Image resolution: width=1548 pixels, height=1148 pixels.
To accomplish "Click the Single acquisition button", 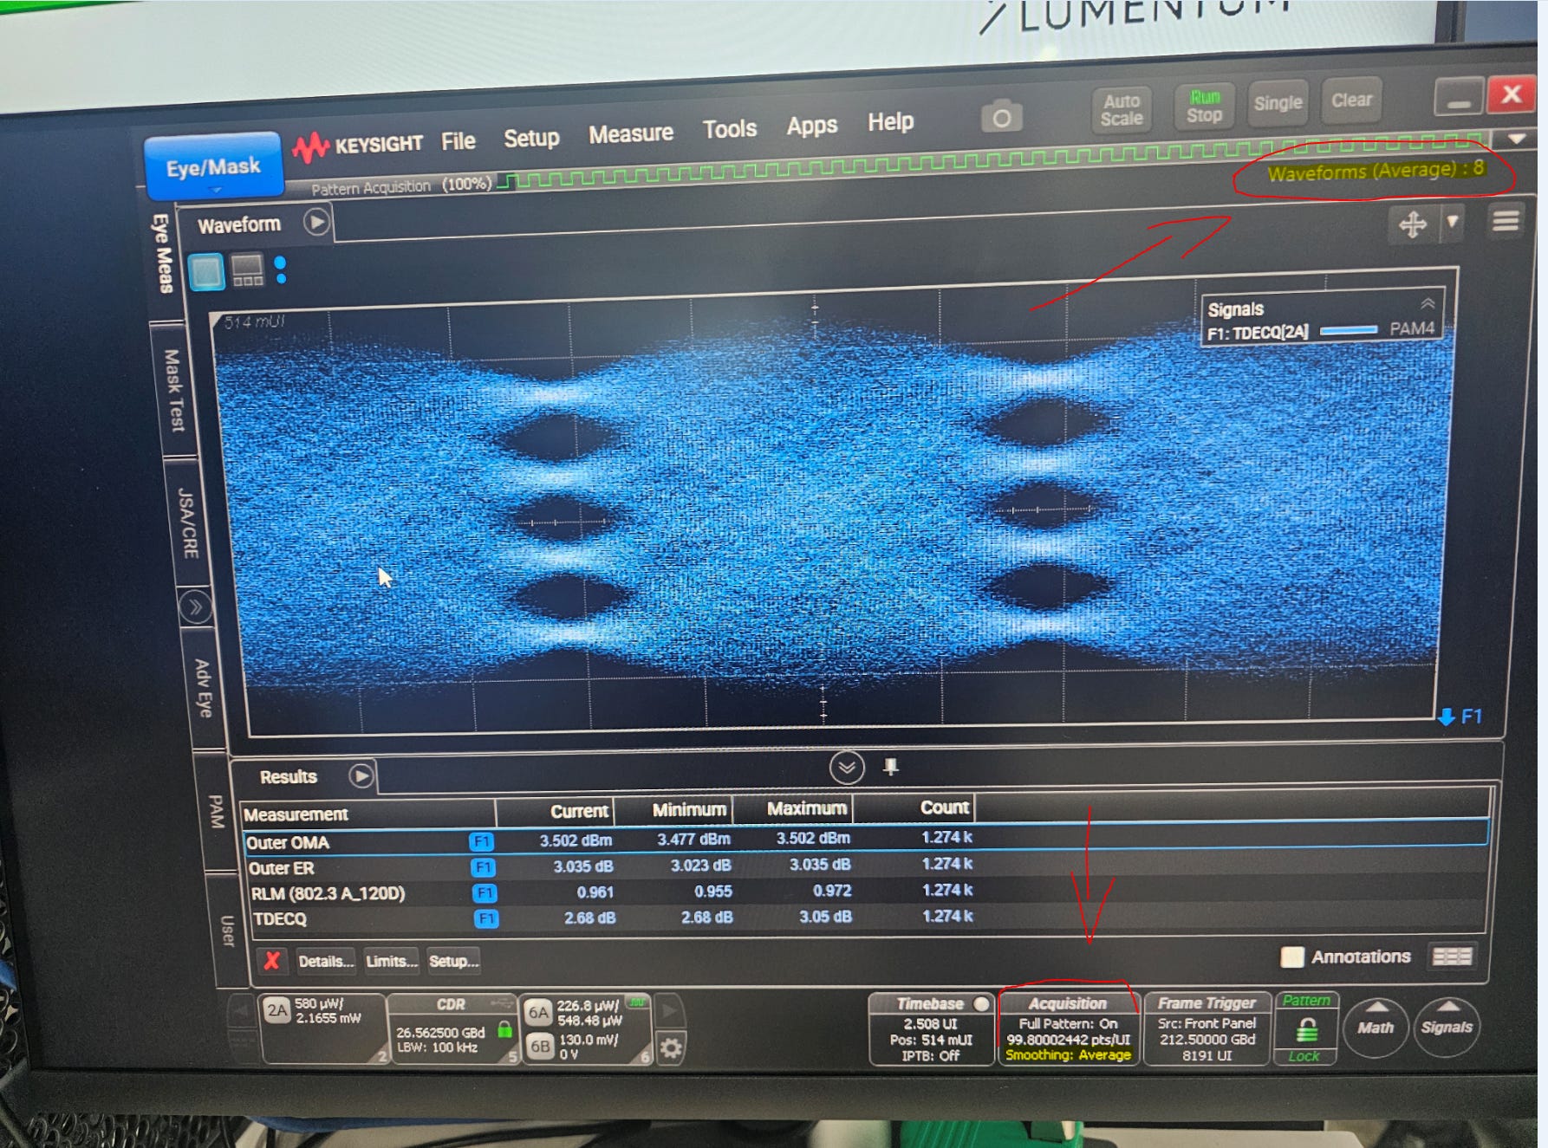I will click(1278, 103).
